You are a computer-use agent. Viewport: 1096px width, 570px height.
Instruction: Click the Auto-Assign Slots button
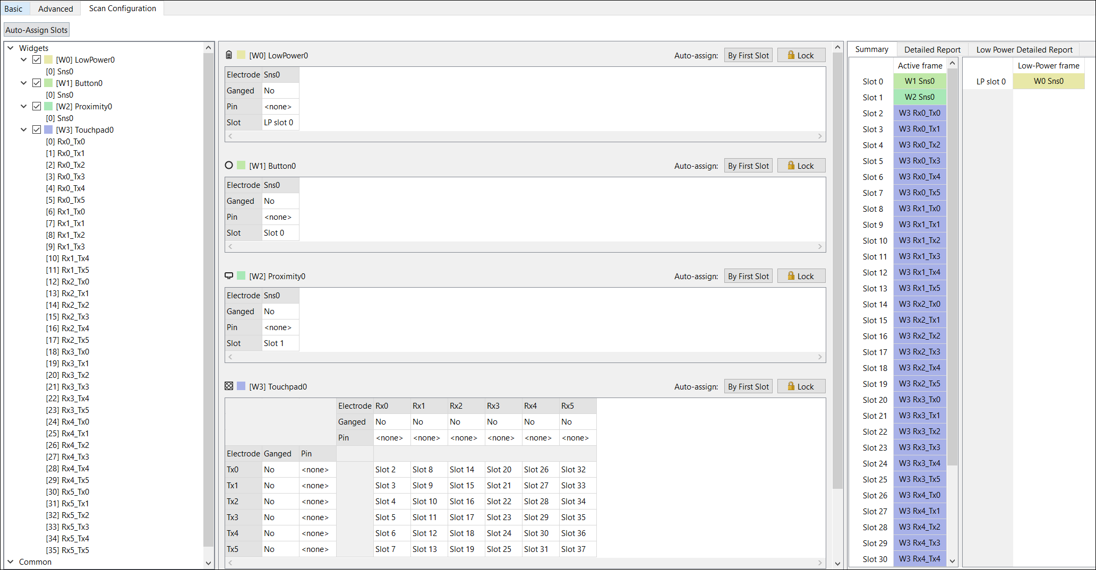click(37, 30)
